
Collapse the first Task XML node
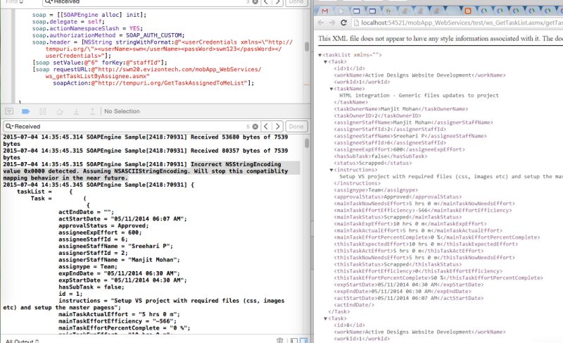coord(326,62)
